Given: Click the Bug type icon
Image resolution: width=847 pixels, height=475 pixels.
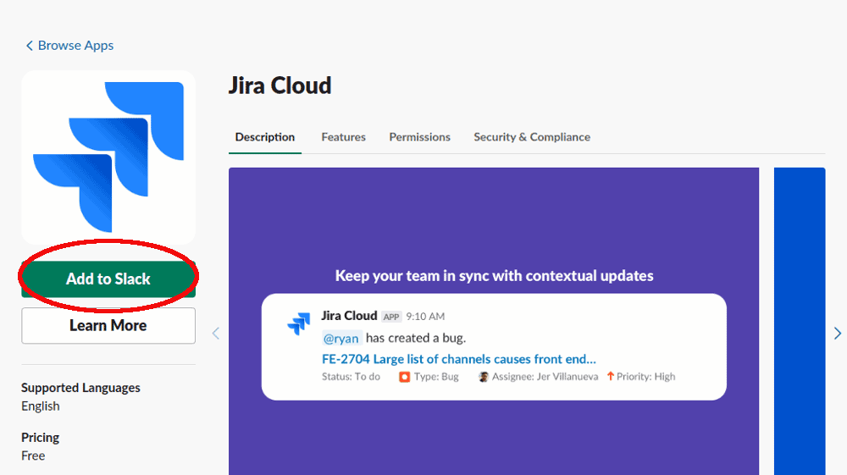Looking at the screenshot, I should (x=404, y=377).
